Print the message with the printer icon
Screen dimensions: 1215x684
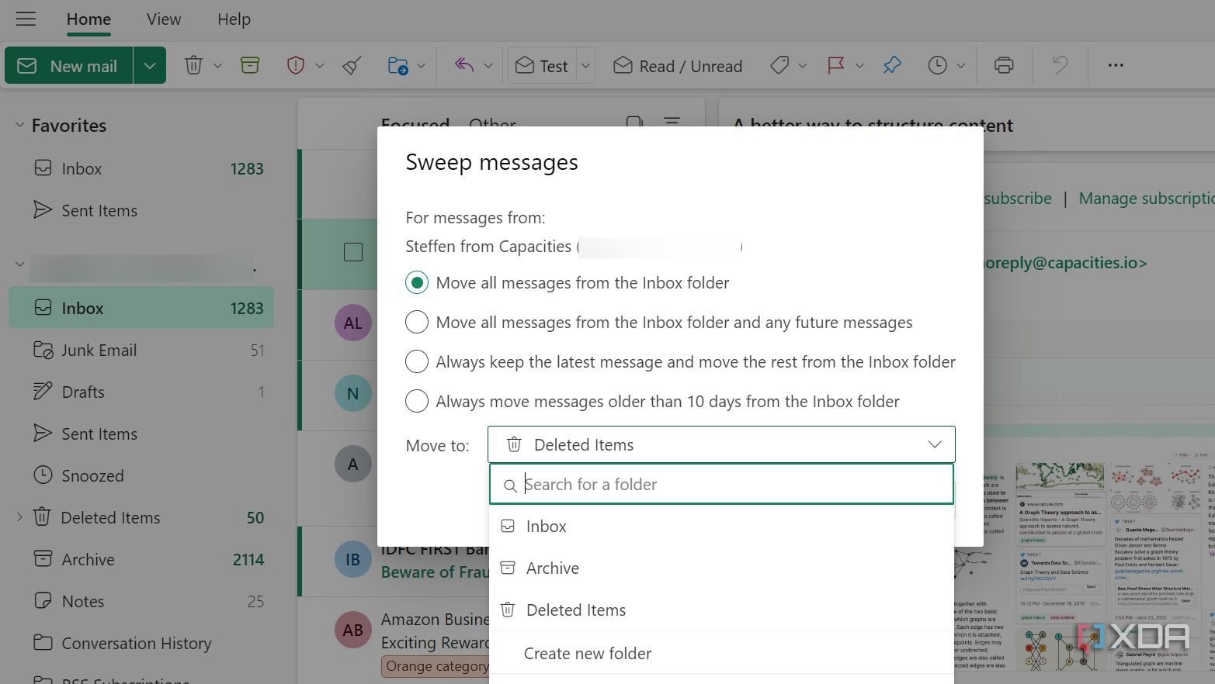click(1002, 65)
